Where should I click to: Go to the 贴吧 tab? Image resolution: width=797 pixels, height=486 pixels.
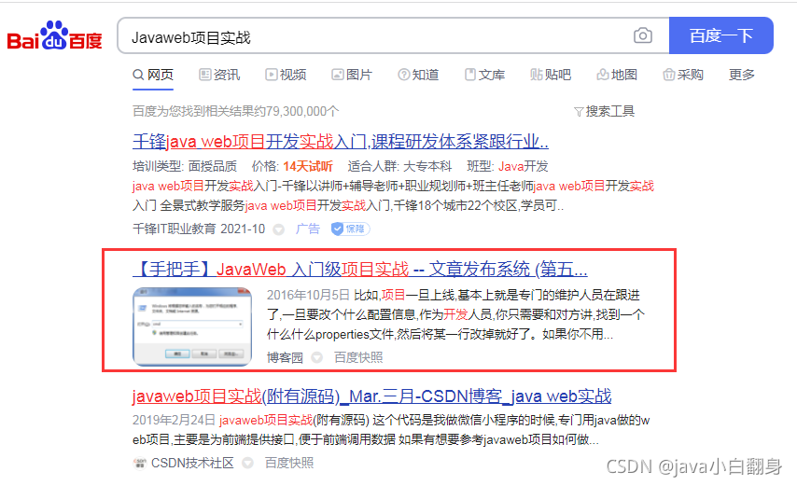pos(551,75)
